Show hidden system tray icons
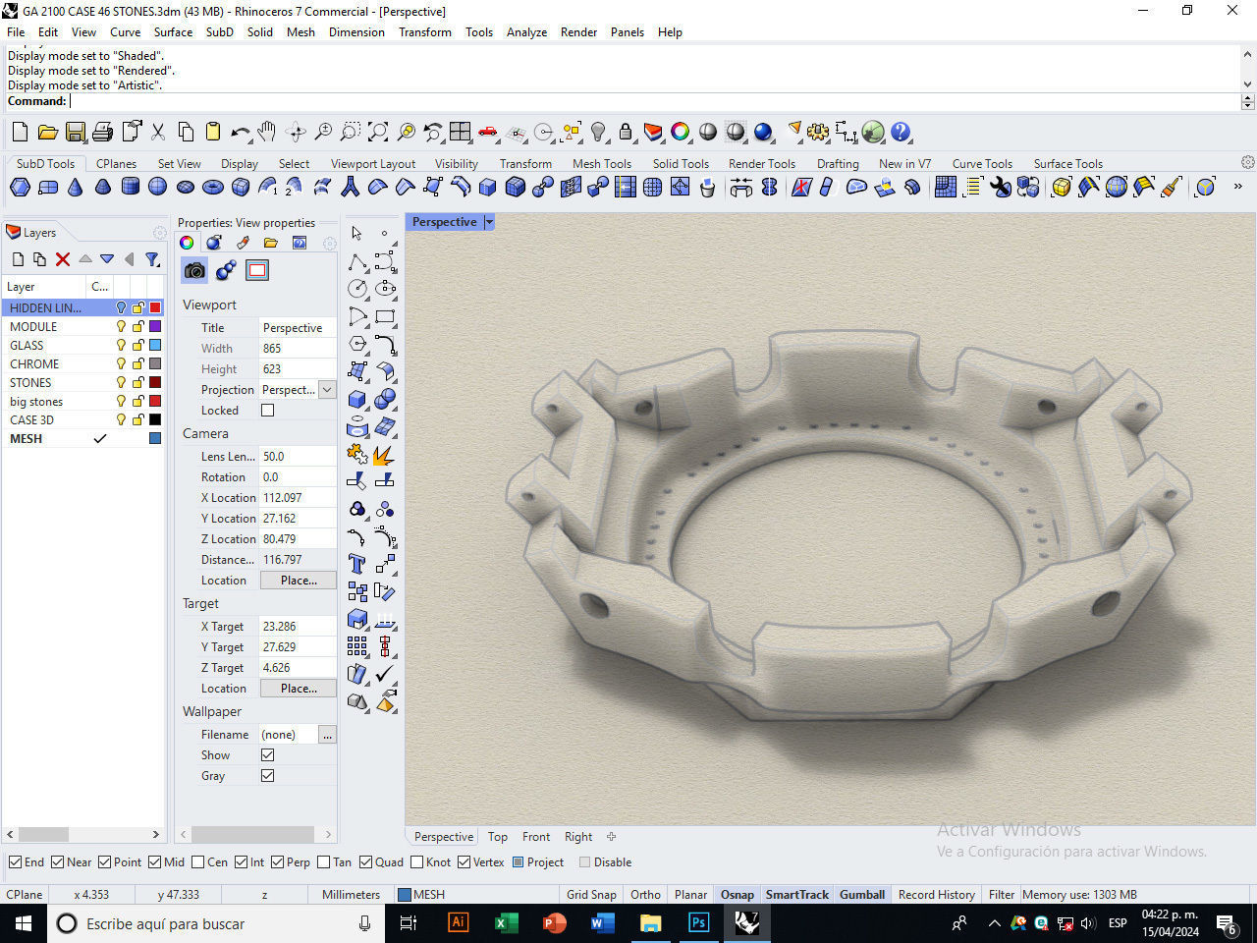1257x943 pixels. [994, 923]
